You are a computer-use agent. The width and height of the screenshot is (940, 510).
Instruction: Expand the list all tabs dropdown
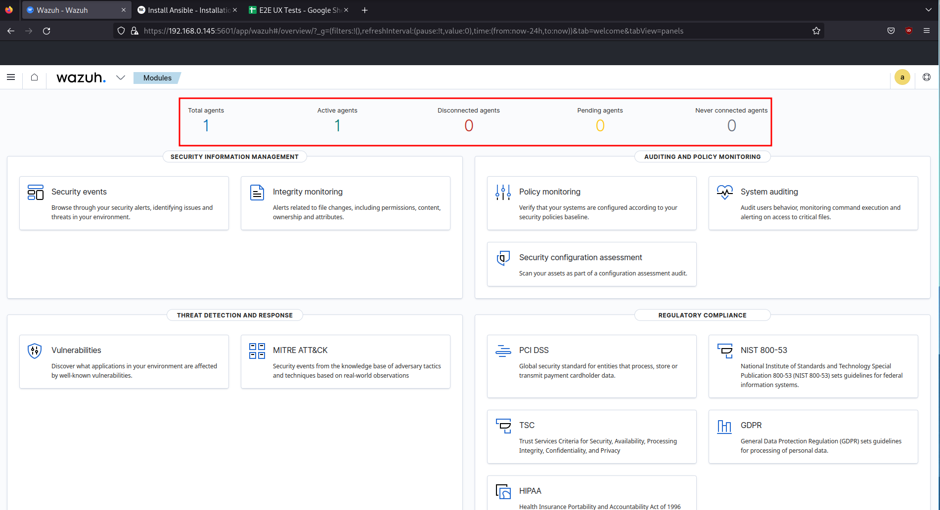click(928, 10)
